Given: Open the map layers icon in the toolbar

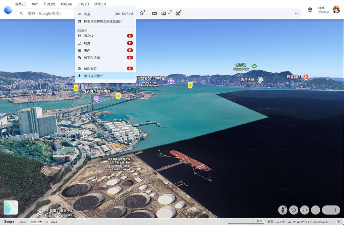Looking at the screenshot, I should [142, 13].
